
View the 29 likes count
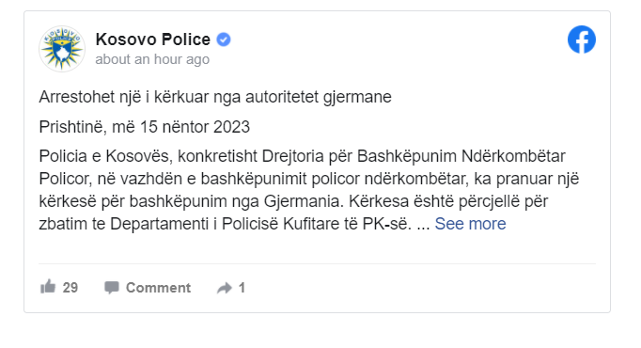[x=70, y=288]
